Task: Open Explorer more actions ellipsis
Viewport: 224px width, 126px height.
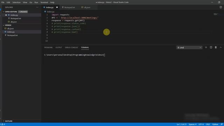Action: pyautogui.click(x=37, y=7)
